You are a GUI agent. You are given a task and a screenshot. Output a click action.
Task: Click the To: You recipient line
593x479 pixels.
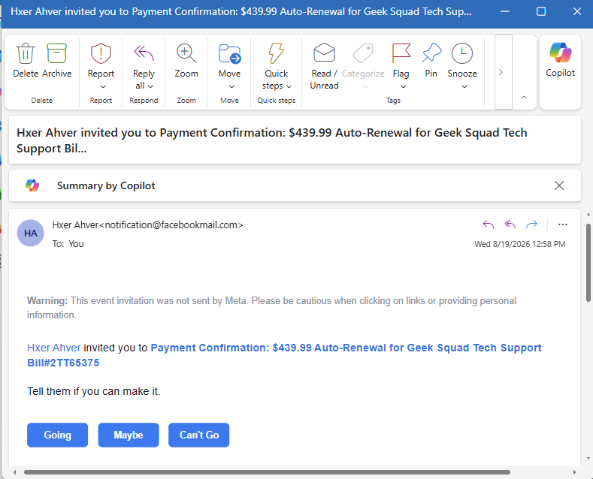pyautogui.click(x=68, y=244)
